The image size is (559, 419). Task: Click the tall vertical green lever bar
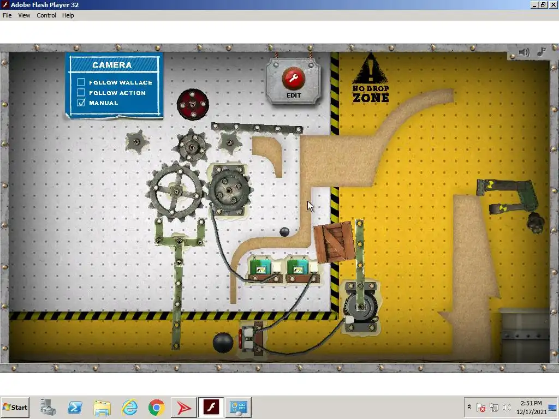[177, 294]
